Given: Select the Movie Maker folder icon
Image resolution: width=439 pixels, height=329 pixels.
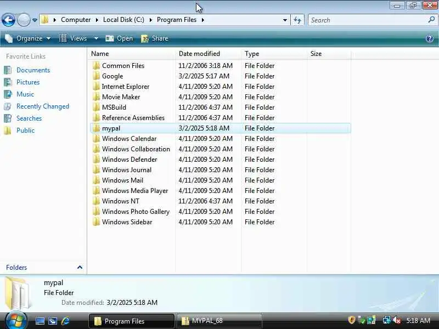Looking at the screenshot, I should click(96, 97).
